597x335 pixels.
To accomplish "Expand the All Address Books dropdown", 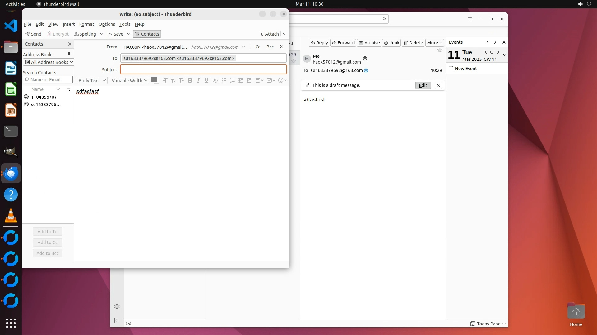I will (49, 62).
